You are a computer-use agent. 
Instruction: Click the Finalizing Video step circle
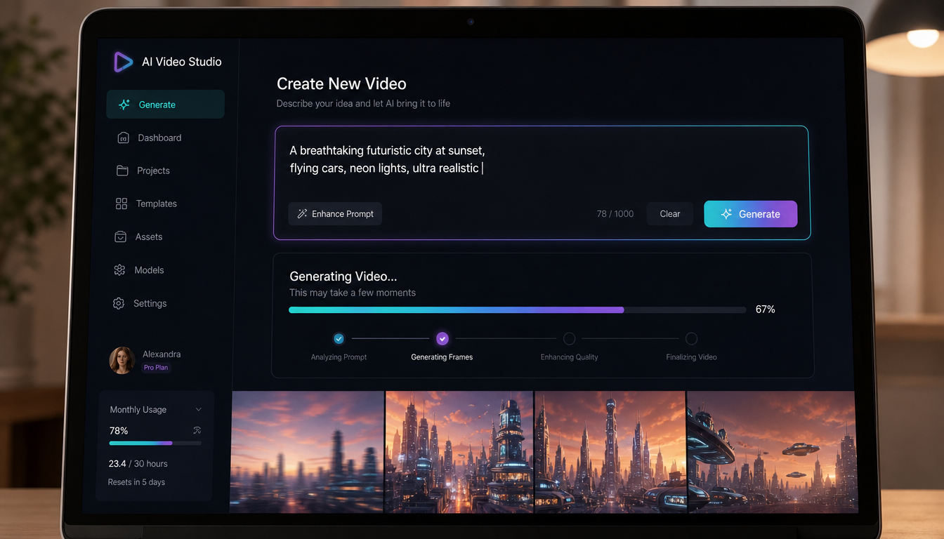[x=691, y=338]
